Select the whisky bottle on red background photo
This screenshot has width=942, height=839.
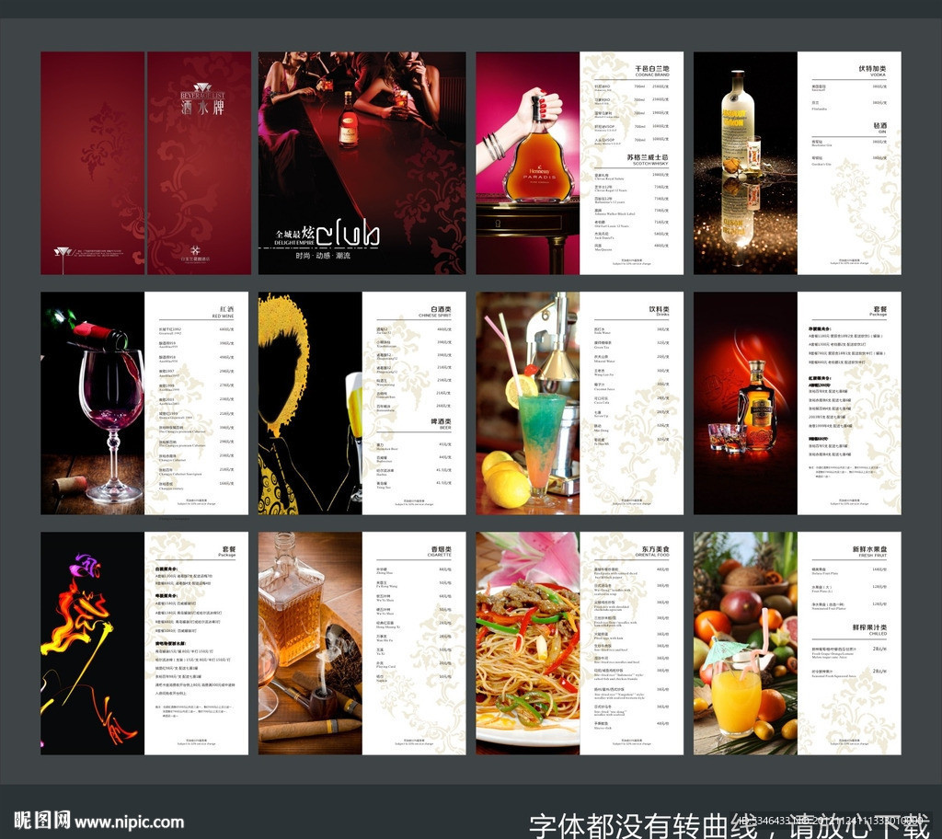click(x=745, y=403)
